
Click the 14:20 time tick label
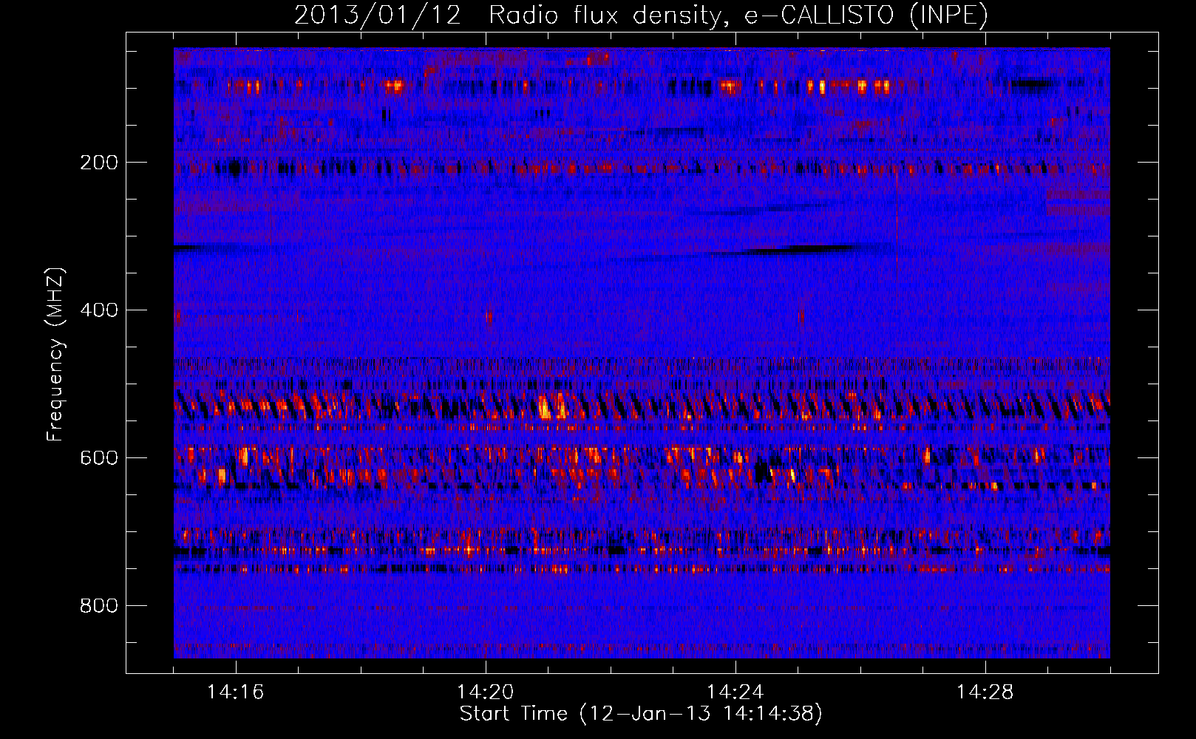tap(486, 692)
